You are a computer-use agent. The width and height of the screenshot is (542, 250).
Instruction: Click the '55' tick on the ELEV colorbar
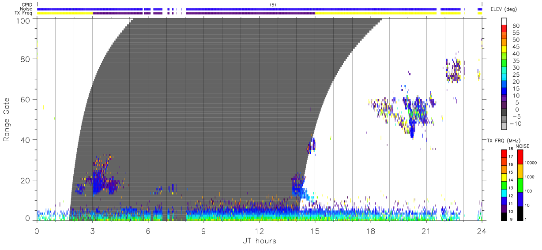(516, 33)
